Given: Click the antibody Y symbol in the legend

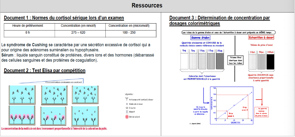Looking at the screenshot, I should pos(127,99).
